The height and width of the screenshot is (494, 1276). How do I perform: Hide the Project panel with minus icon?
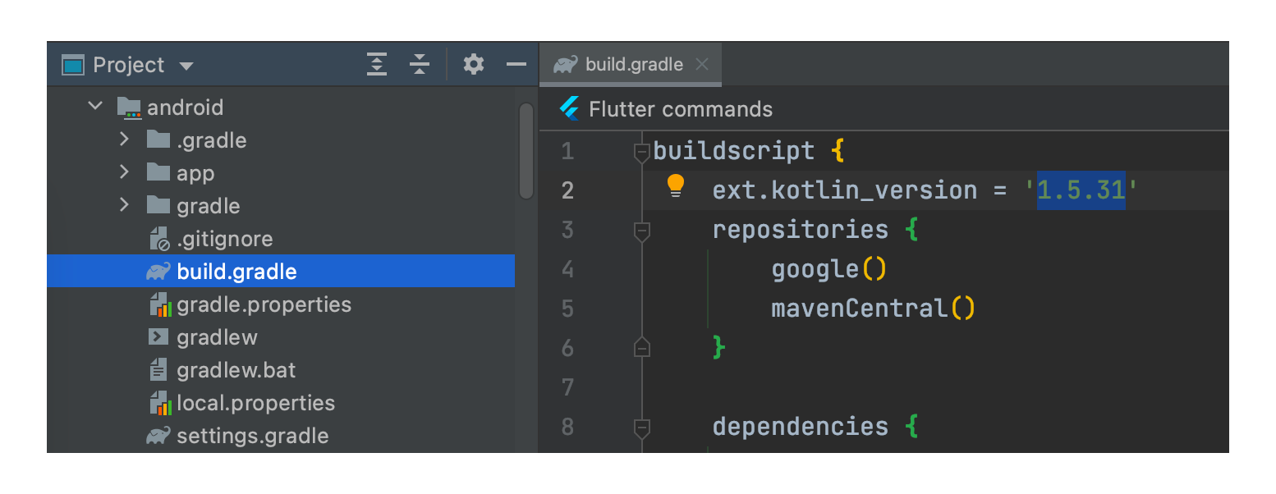point(516,64)
